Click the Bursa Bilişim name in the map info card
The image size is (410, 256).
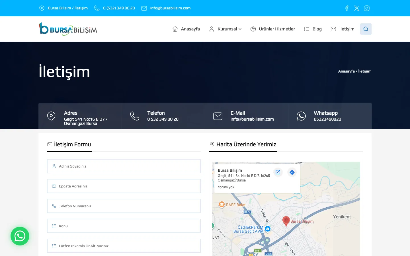230,170
